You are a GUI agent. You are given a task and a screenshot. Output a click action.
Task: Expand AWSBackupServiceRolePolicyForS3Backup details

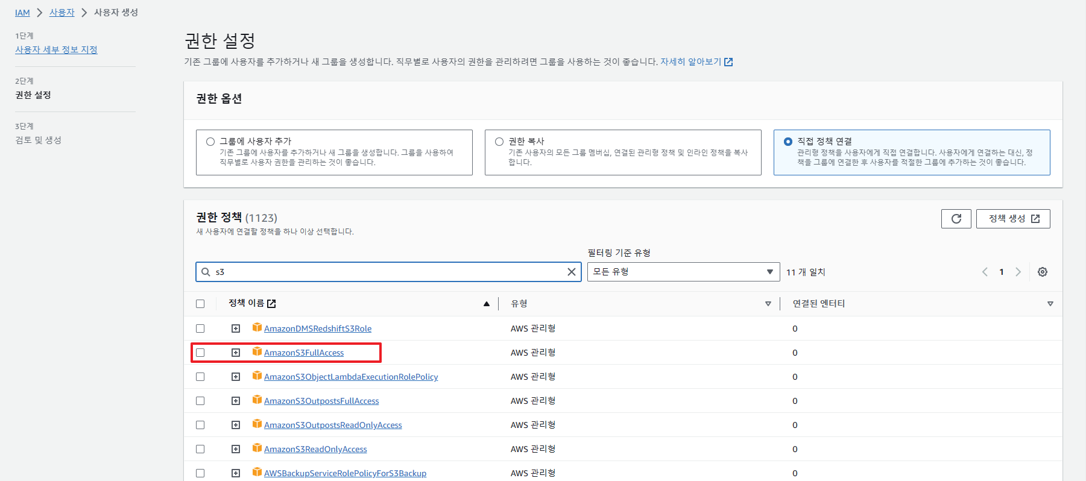[x=236, y=473]
